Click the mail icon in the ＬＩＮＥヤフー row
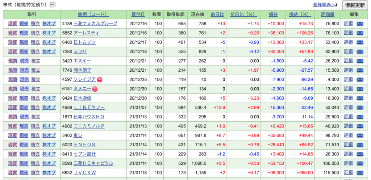The height and width of the screenshot is (180, 371). tap(360, 108)
